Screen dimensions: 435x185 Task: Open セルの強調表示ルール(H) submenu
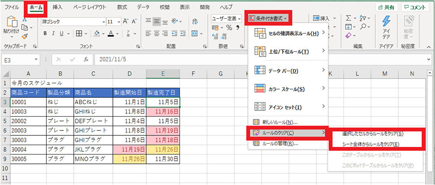(288, 33)
